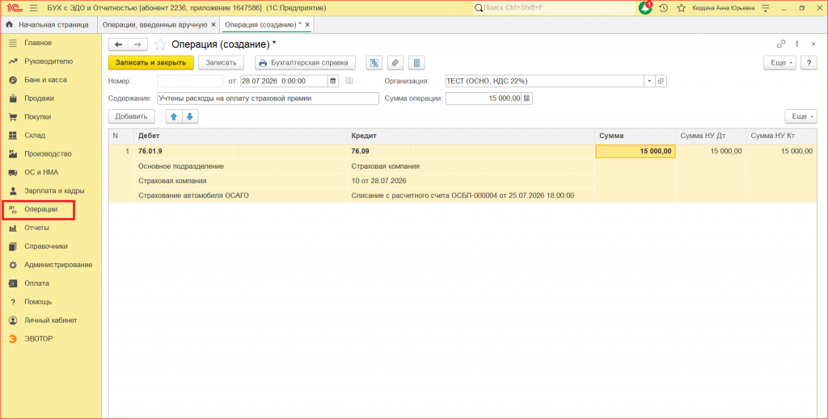The image size is (828, 419).
Task: Open Отчеты section
Action: (x=37, y=228)
